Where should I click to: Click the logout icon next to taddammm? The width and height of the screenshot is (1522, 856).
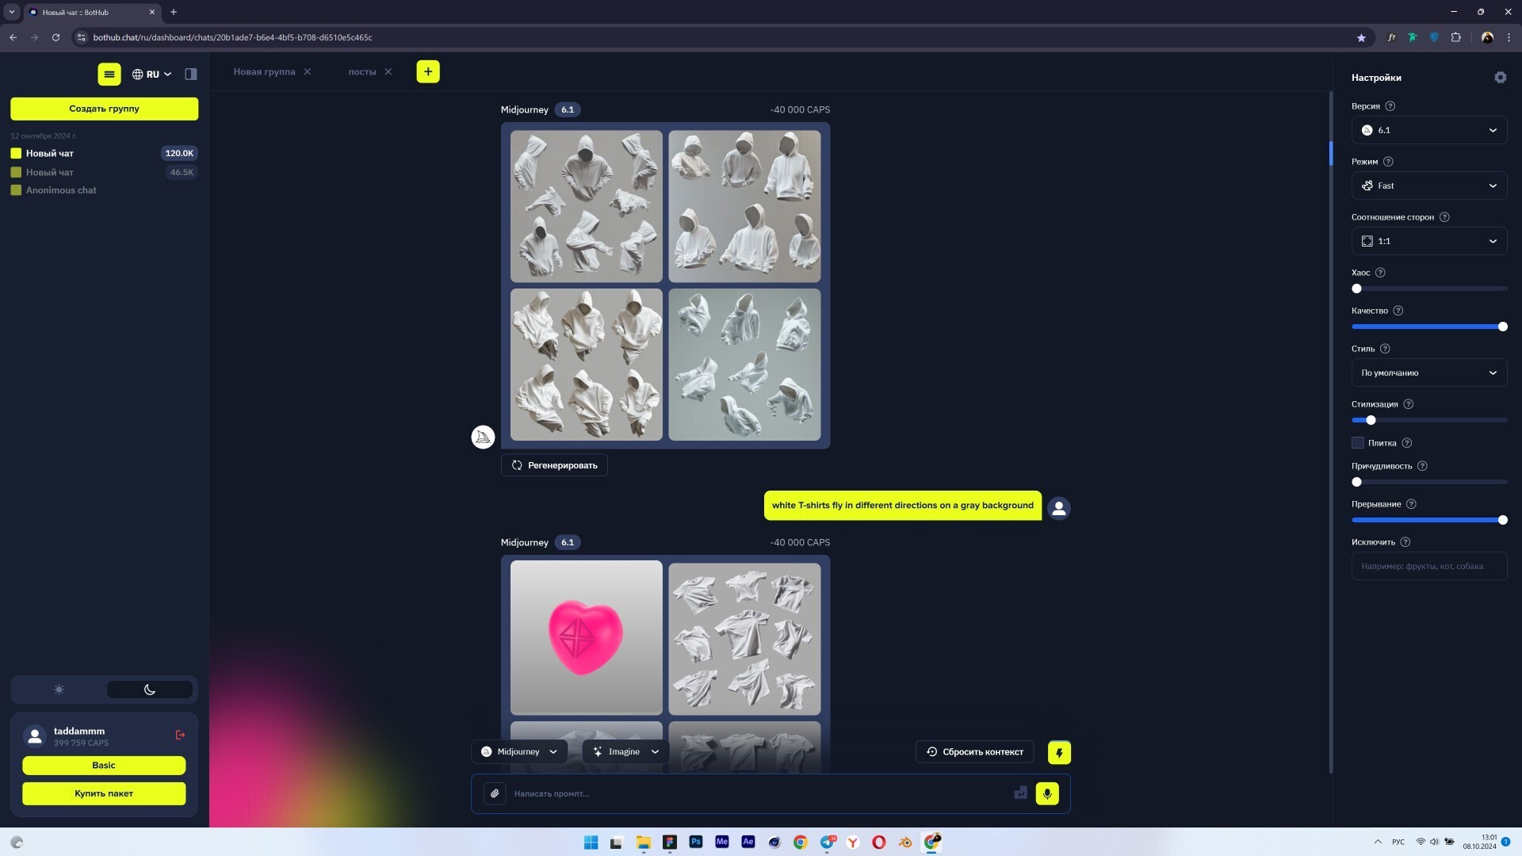coord(180,736)
